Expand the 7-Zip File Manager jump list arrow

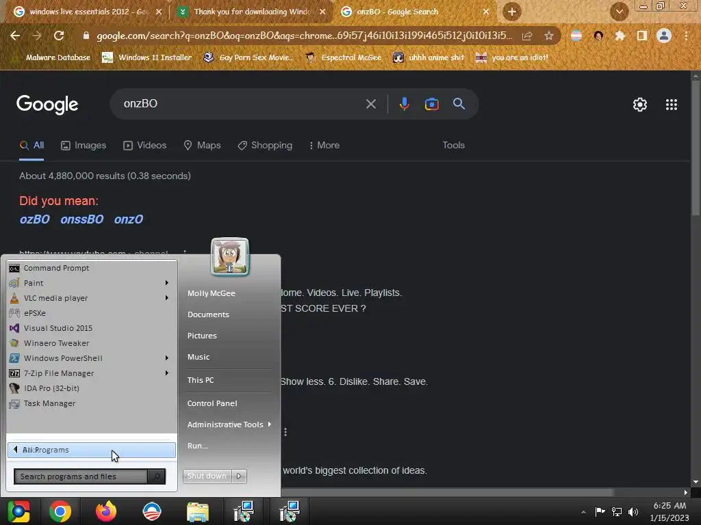[167, 373]
